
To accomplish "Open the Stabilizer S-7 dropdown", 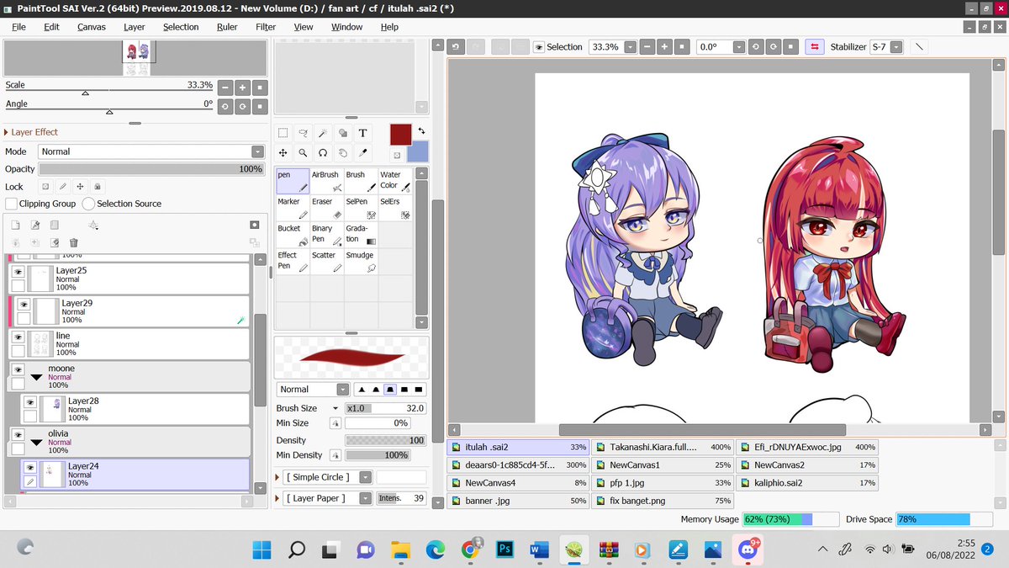I will tap(897, 47).
